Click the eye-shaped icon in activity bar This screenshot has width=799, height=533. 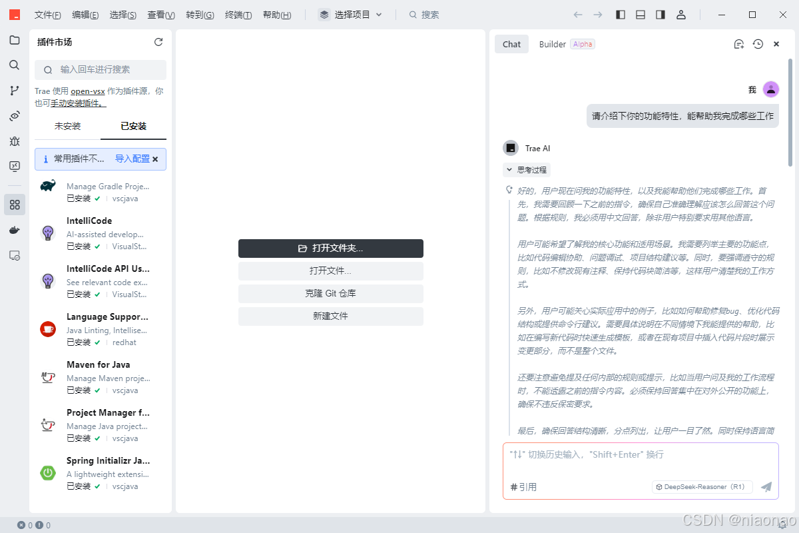click(14, 116)
